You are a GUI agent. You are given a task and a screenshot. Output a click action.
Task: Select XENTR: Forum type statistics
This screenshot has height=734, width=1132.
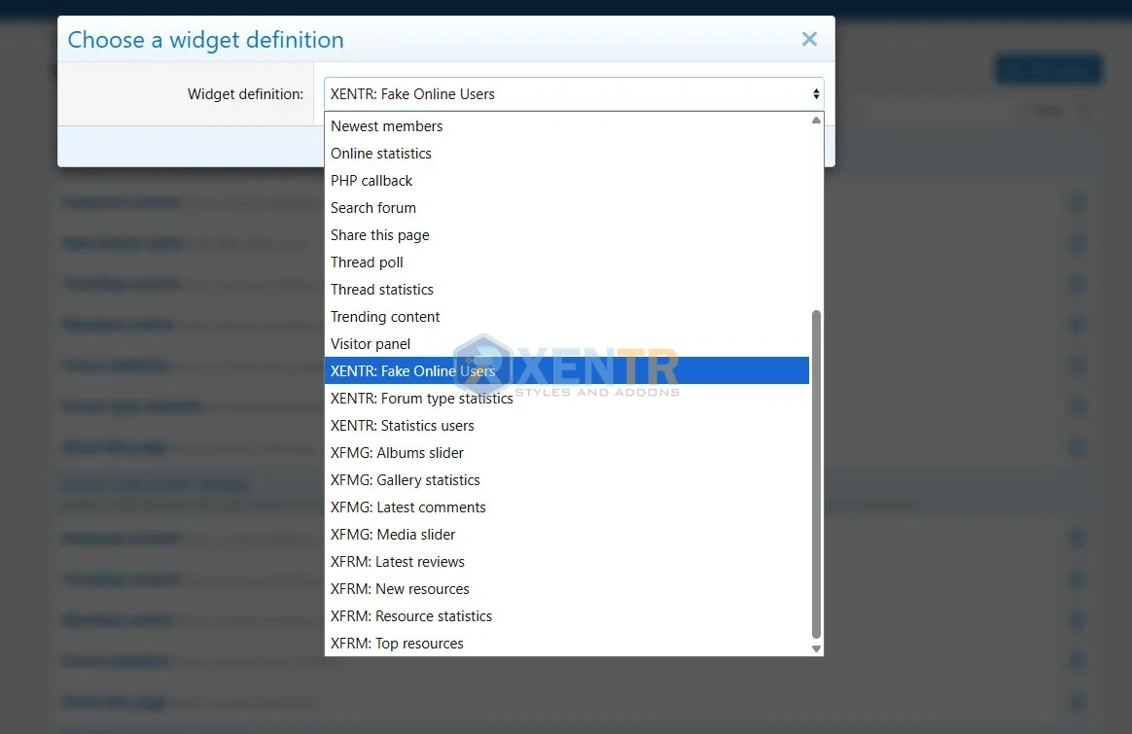tap(422, 398)
